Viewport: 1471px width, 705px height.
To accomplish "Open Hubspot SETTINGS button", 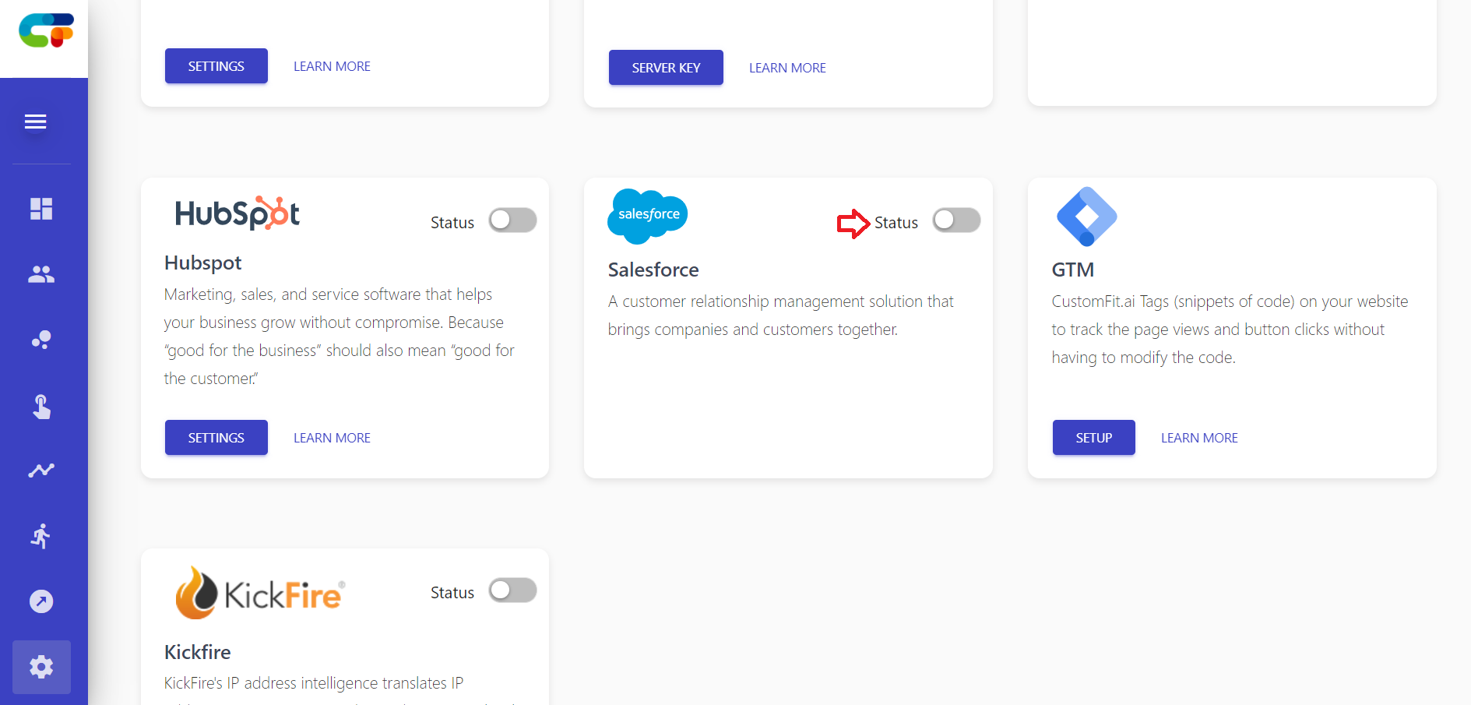I will [x=216, y=438].
